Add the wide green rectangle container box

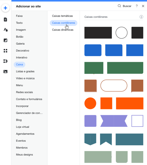point(125,68)
